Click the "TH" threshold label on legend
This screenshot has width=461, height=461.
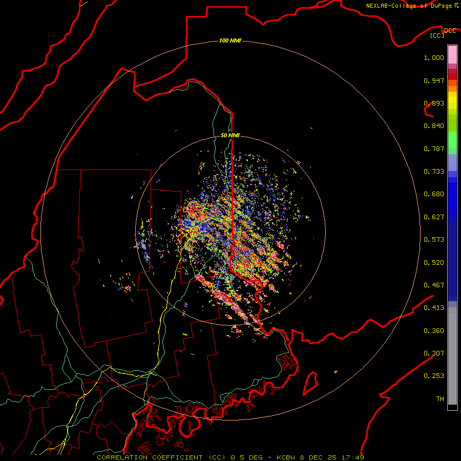point(440,399)
